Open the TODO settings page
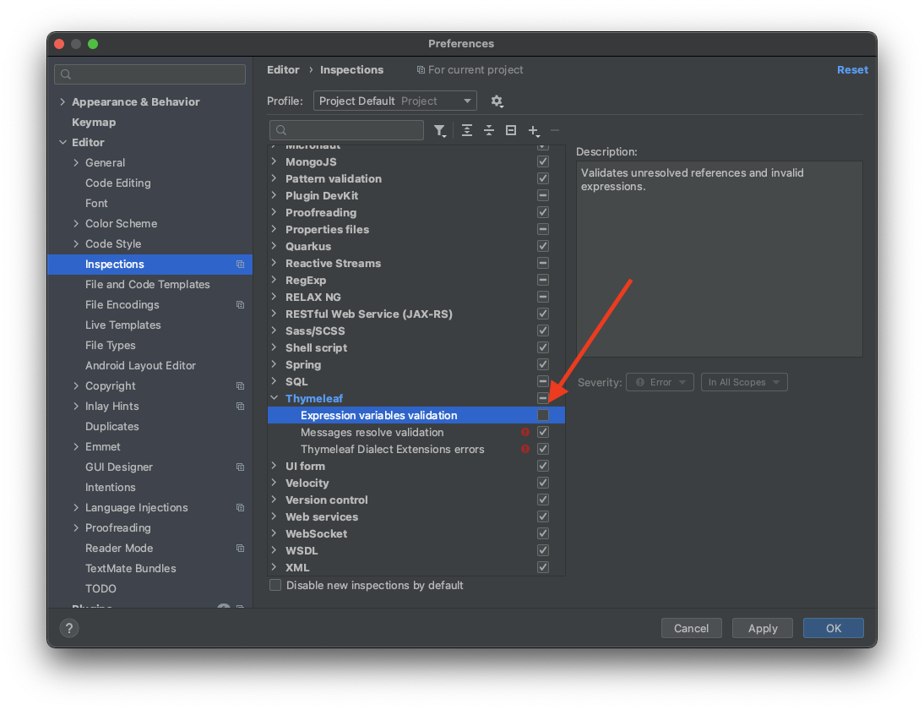The image size is (924, 710). coord(101,588)
